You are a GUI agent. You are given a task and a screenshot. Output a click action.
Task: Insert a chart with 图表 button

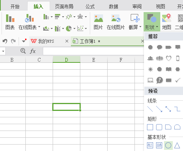click(x=10, y=22)
